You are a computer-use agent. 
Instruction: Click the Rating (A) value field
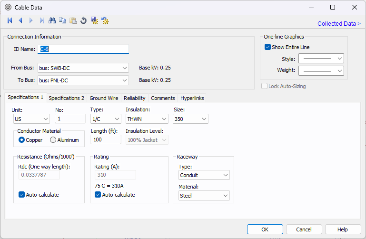click(115, 175)
